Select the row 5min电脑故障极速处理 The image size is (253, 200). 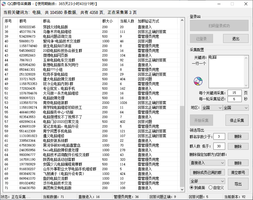click(91, 150)
